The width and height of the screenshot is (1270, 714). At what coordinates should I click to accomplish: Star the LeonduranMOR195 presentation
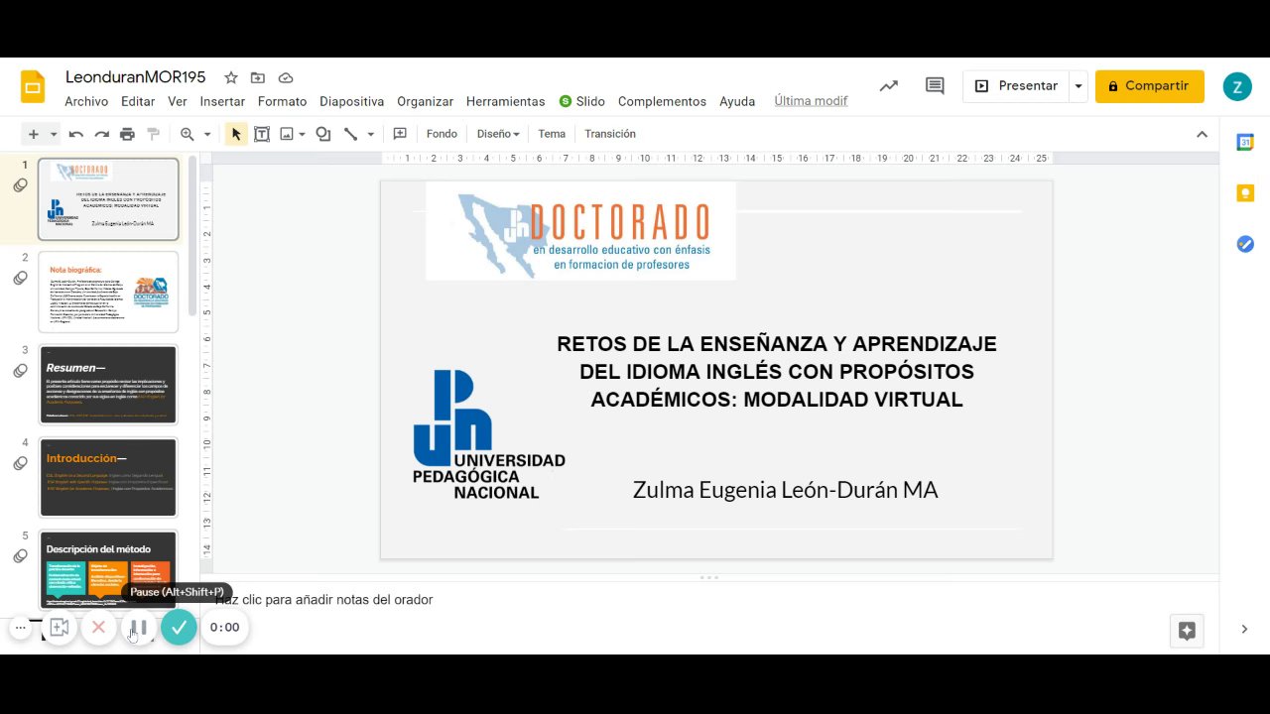coord(231,77)
